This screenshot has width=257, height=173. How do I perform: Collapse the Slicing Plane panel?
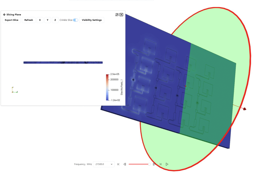[x=117, y=15]
